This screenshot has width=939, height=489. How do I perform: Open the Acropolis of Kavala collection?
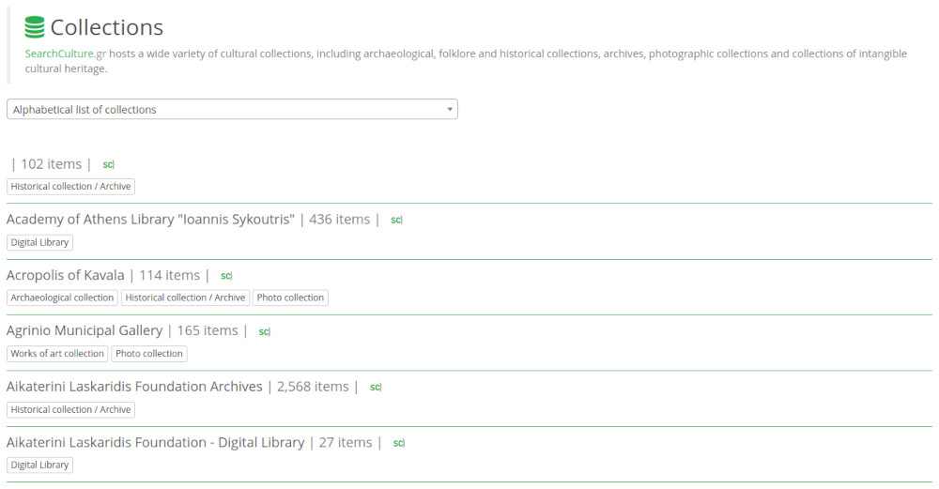click(x=66, y=275)
